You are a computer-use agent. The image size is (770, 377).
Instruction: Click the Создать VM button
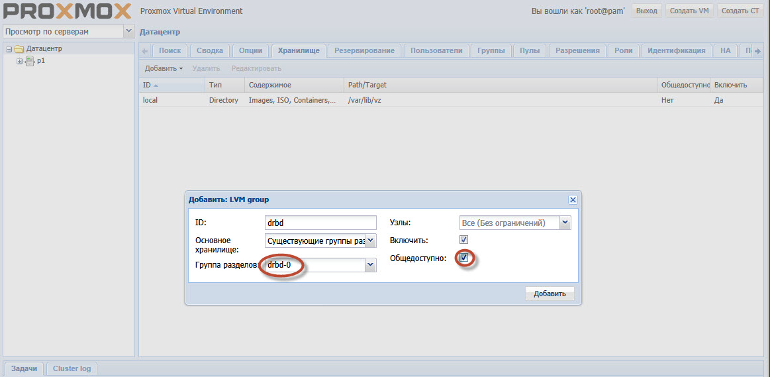pos(689,11)
